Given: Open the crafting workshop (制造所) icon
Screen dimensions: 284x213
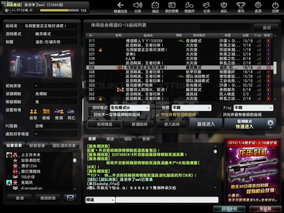Looking at the screenshot, I should (189, 8).
